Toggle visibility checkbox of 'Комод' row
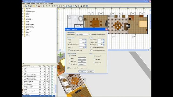Viewport: 173px width, 97px height. (x=52, y=89)
